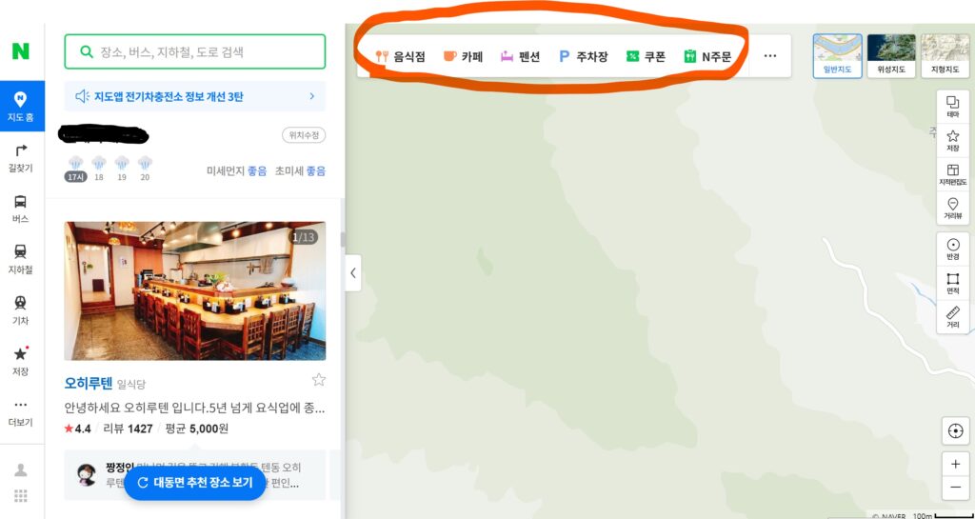Screen dimensions: 975x519
Task: Switch to 지형지도 terrain map view
Action: pyautogui.click(x=945, y=56)
